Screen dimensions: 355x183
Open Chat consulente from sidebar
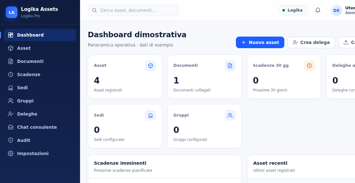tap(40, 127)
